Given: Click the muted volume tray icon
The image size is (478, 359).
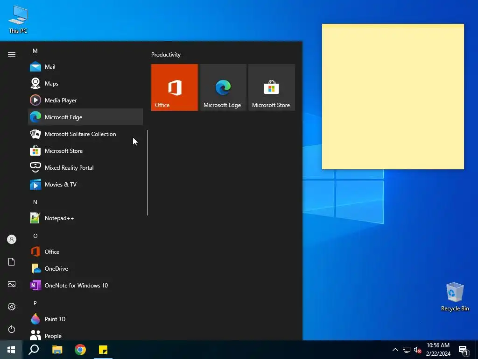Looking at the screenshot, I should click(x=417, y=350).
